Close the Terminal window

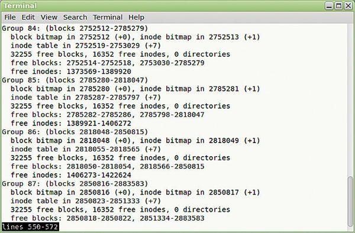348,6
